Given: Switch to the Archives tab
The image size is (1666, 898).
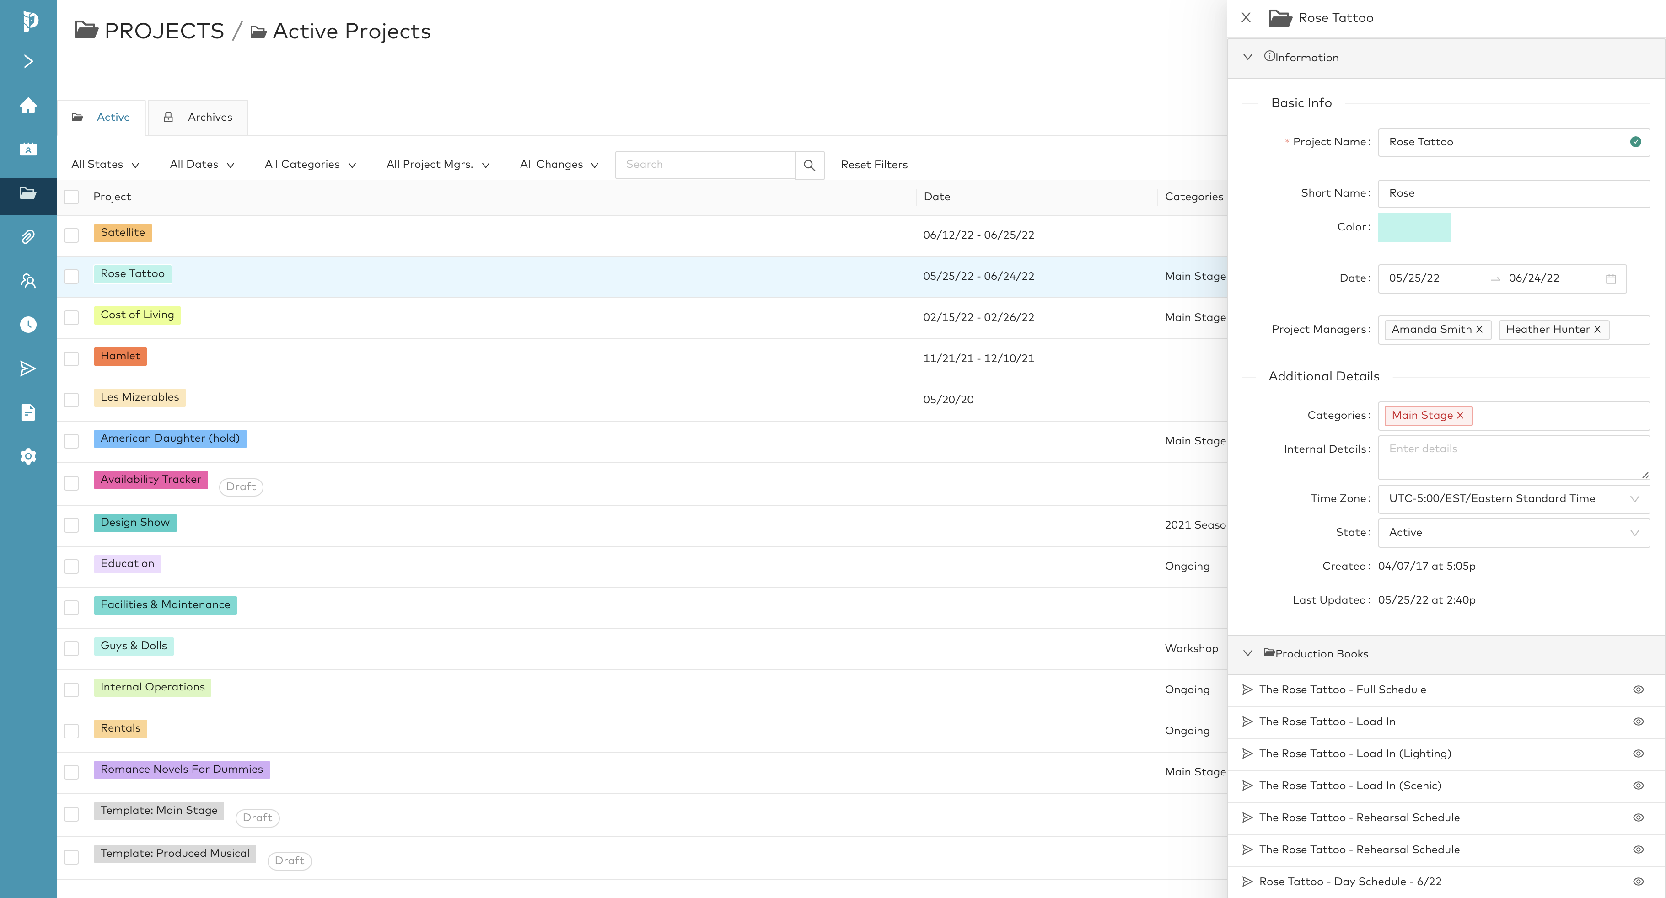Looking at the screenshot, I should pyautogui.click(x=198, y=118).
